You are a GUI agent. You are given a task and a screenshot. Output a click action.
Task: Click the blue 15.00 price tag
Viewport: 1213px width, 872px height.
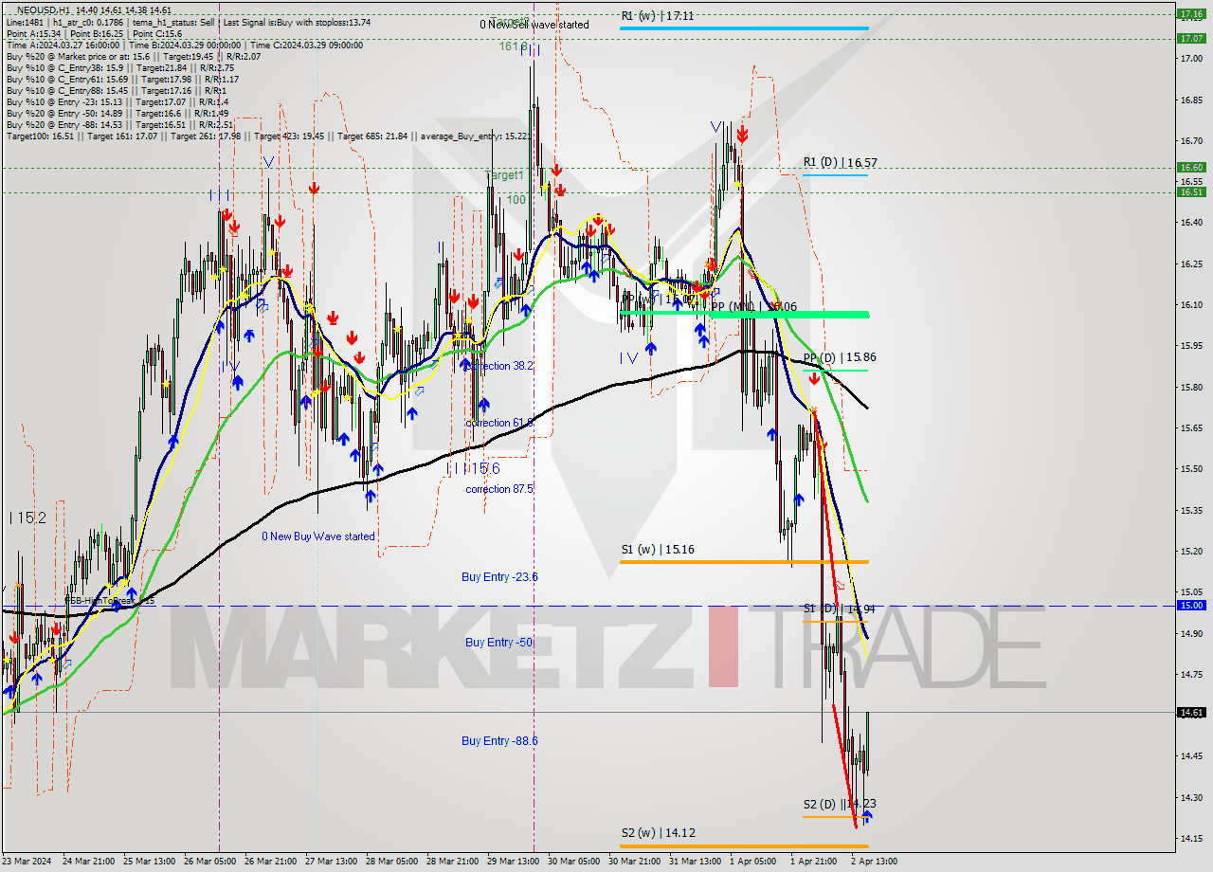(x=1191, y=605)
